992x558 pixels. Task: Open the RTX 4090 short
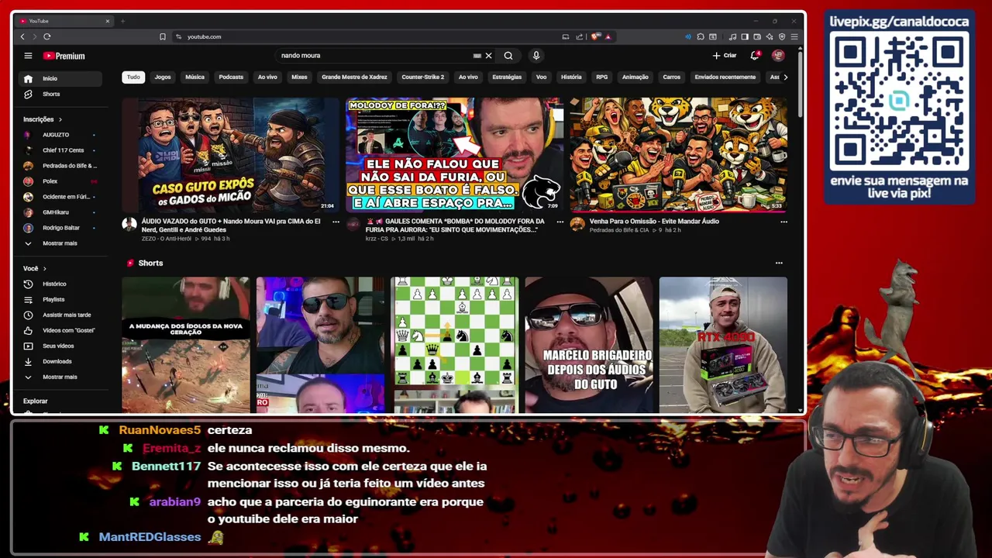(723, 345)
